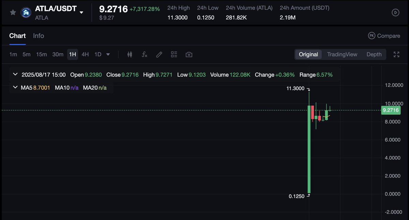Viewport: 409px width, 220px height.
Task: Click the PK Compare button
Action: [384, 36]
